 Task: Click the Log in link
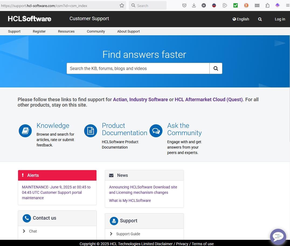(x=280, y=19)
